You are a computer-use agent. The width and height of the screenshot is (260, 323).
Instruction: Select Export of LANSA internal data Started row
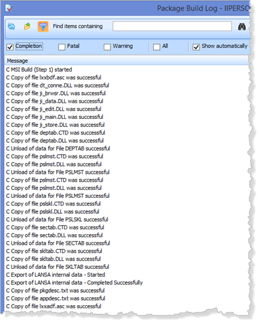click(127, 275)
